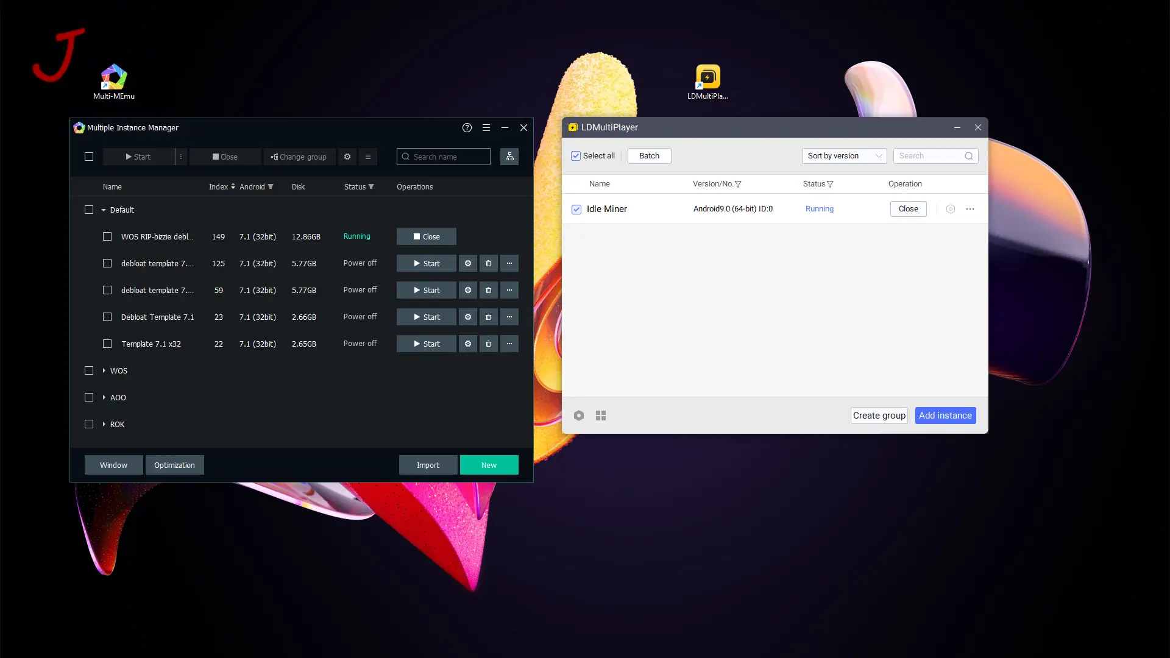
Task: Open settings for debloat template index 125
Action: (468, 263)
